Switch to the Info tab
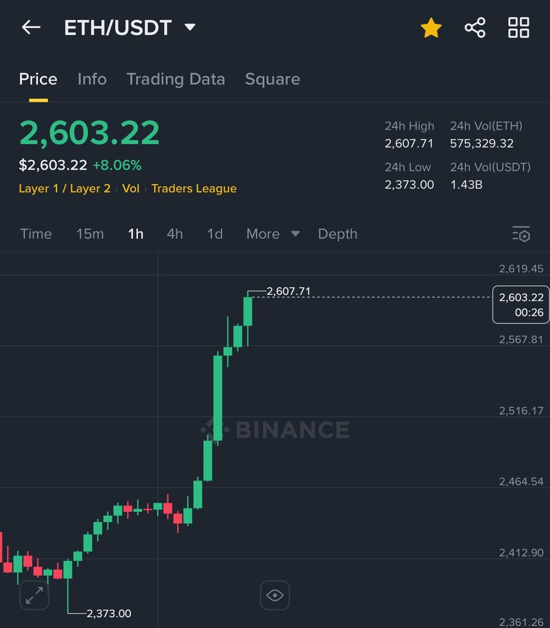 pyautogui.click(x=92, y=79)
